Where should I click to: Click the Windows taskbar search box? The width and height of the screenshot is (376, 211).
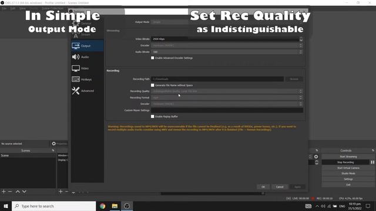53,206
